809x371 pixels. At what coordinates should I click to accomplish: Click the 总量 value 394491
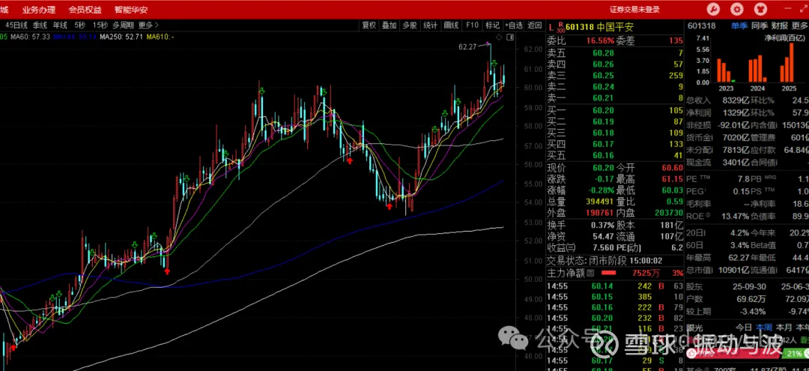(x=599, y=201)
